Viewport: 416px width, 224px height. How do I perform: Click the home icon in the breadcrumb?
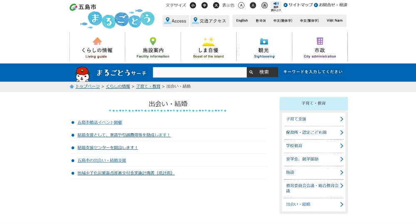(72, 86)
